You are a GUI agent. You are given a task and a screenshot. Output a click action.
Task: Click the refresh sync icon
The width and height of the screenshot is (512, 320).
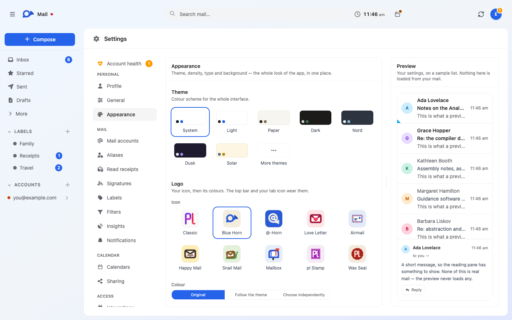click(481, 14)
